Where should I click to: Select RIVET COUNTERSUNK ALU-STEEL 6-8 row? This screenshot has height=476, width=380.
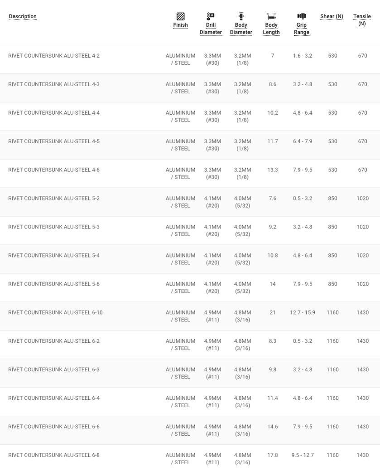coord(190,459)
